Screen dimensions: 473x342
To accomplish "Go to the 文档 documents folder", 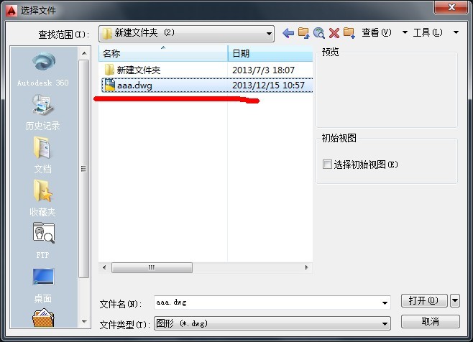I will (43, 155).
